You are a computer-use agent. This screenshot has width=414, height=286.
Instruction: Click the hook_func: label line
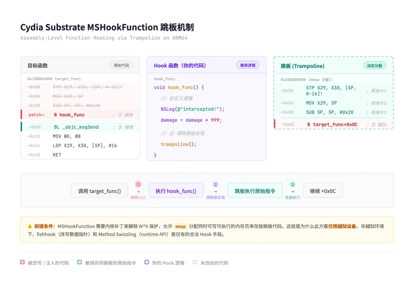pyautogui.click(x=165, y=79)
